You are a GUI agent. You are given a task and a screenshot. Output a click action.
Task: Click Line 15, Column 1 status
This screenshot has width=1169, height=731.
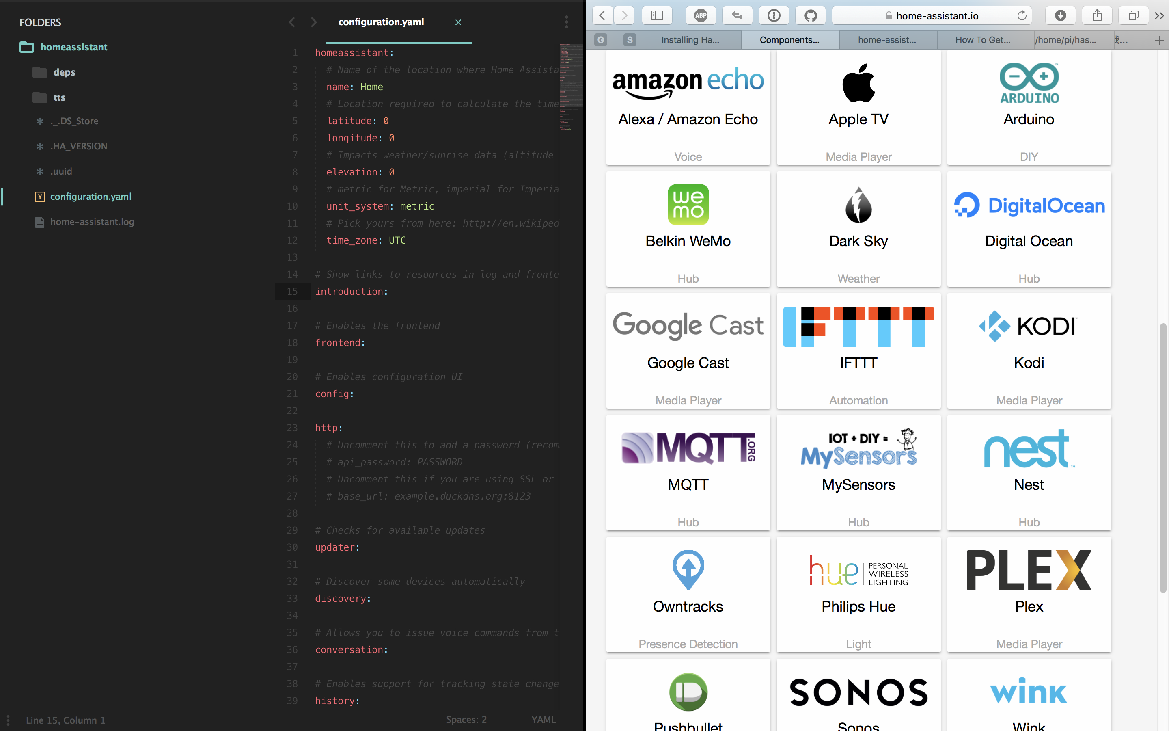(65, 720)
